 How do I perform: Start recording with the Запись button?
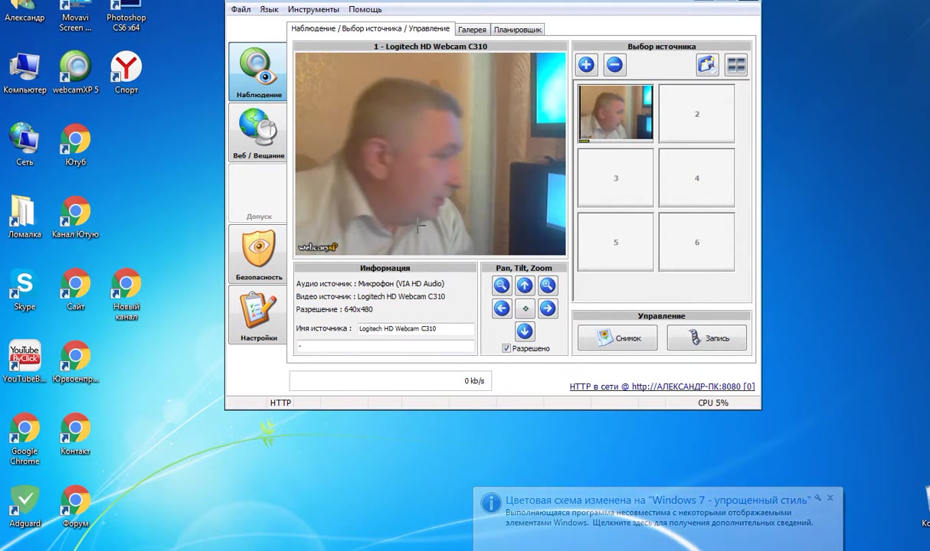coord(706,338)
